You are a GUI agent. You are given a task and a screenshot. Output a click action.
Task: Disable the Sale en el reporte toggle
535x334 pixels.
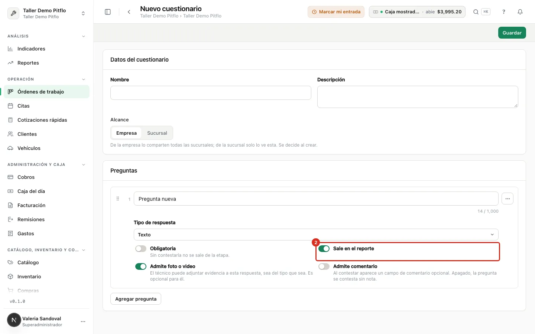(324, 249)
